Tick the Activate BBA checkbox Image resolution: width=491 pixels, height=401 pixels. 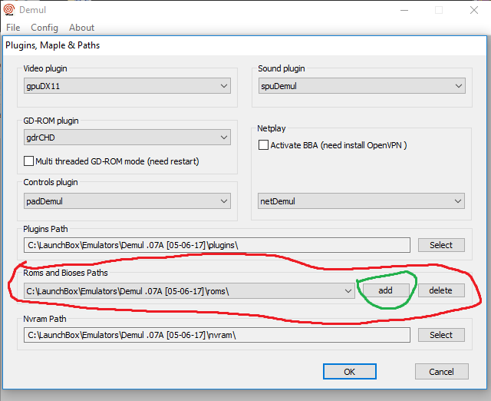click(263, 145)
